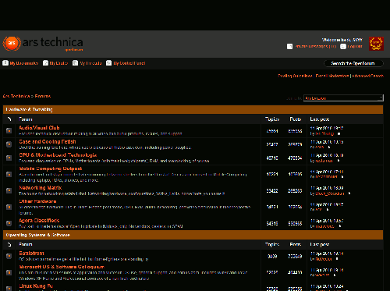
Task: Open CPU & Motherboard Technologia forum
Action: click(x=58, y=155)
